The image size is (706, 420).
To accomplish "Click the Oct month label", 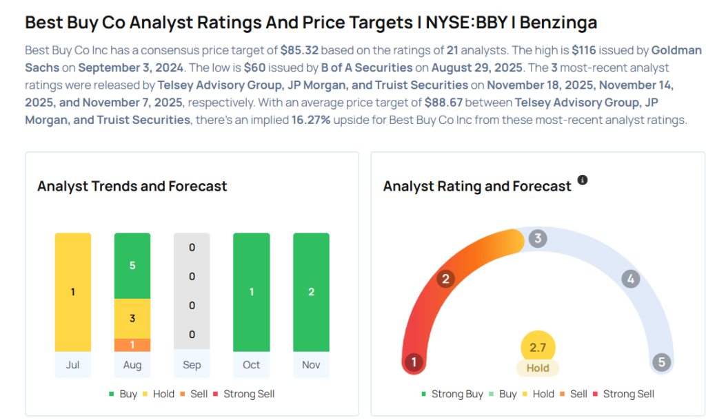I will coord(252,365).
